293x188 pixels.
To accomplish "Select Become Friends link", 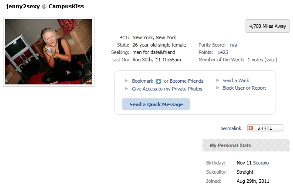I will point(186,81).
